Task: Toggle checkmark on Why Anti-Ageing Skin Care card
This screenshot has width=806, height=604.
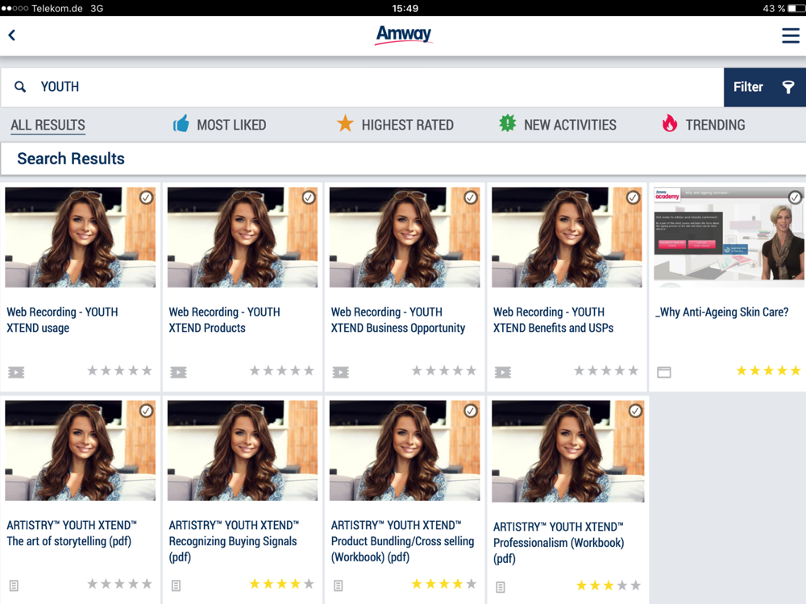Action: coord(796,197)
